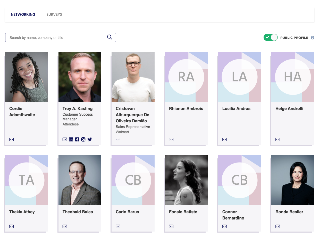This screenshot has height=238, width=320.
Task: Open the Public Profile help tooltip icon
Action: click(313, 38)
